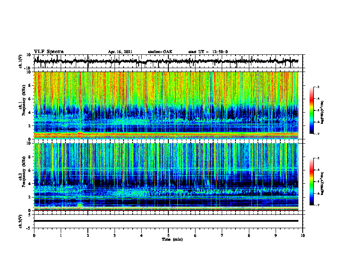
Task: Click time axis tick label '1'
Action: [x=61, y=236]
